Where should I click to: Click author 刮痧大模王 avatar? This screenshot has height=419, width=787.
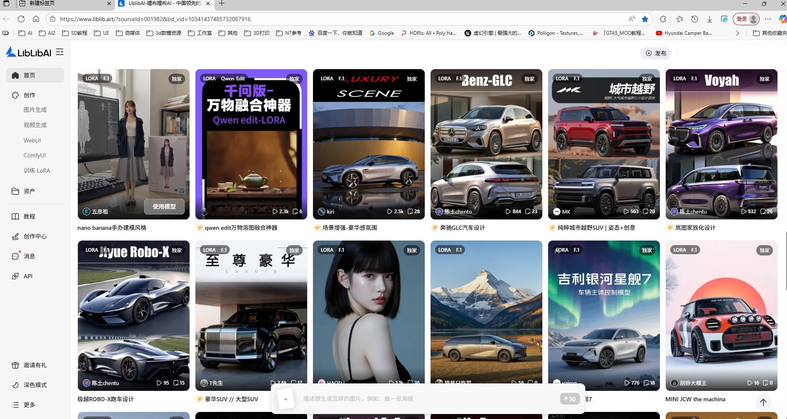(x=674, y=383)
